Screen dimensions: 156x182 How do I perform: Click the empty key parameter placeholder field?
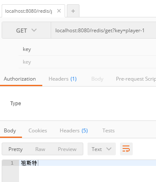pyautogui.click(x=88, y=62)
